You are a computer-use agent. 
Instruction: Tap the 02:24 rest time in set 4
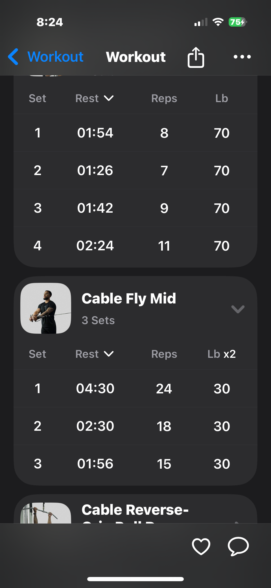[x=95, y=245]
